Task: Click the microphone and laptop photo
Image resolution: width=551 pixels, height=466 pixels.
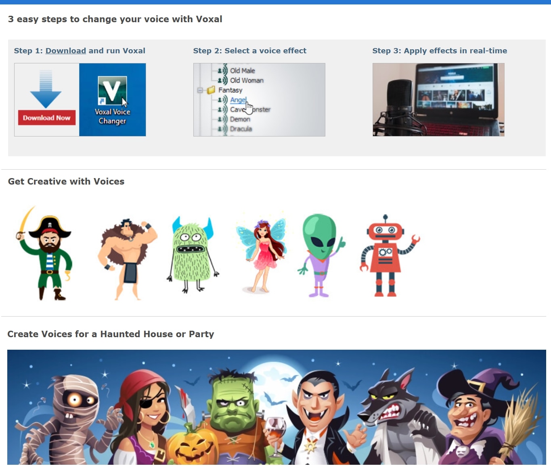Action: [x=438, y=100]
